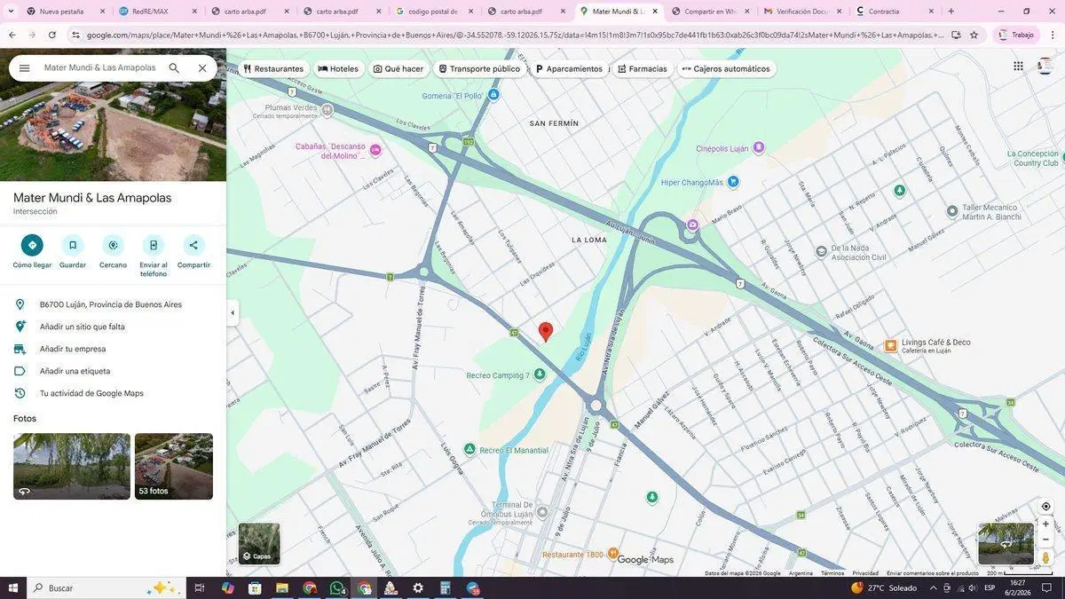Reload the page
Viewport: 1065px width, 599px height.
(x=52, y=35)
